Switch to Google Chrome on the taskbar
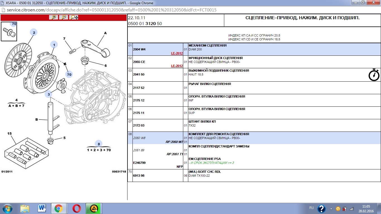381x214 pixels. 59,208
